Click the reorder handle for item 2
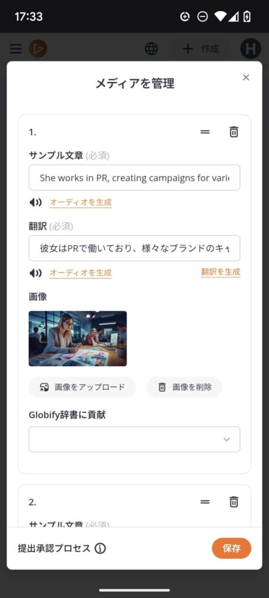The width and height of the screenshot is (269, 598). 205,502
